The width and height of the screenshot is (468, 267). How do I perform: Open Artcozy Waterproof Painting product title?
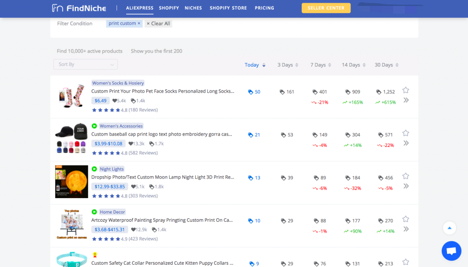coord(162,220)
